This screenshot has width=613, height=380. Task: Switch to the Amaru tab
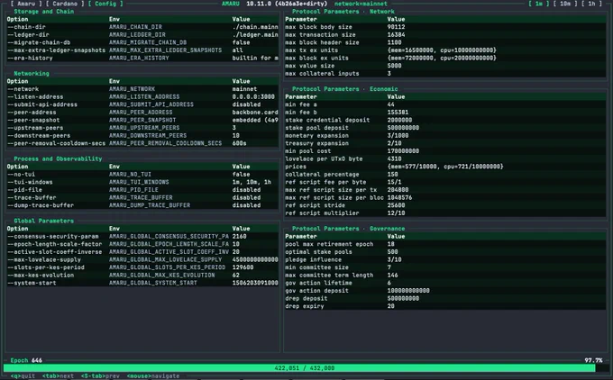click(26, 4)
